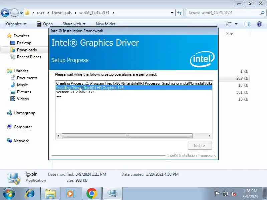Open the recent pages dropdown arrow
This screenshot has width=267, height=200.
coord(21,13)
